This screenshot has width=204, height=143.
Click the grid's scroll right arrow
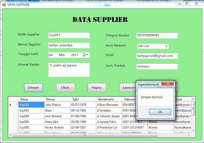[x=189, y=135]
